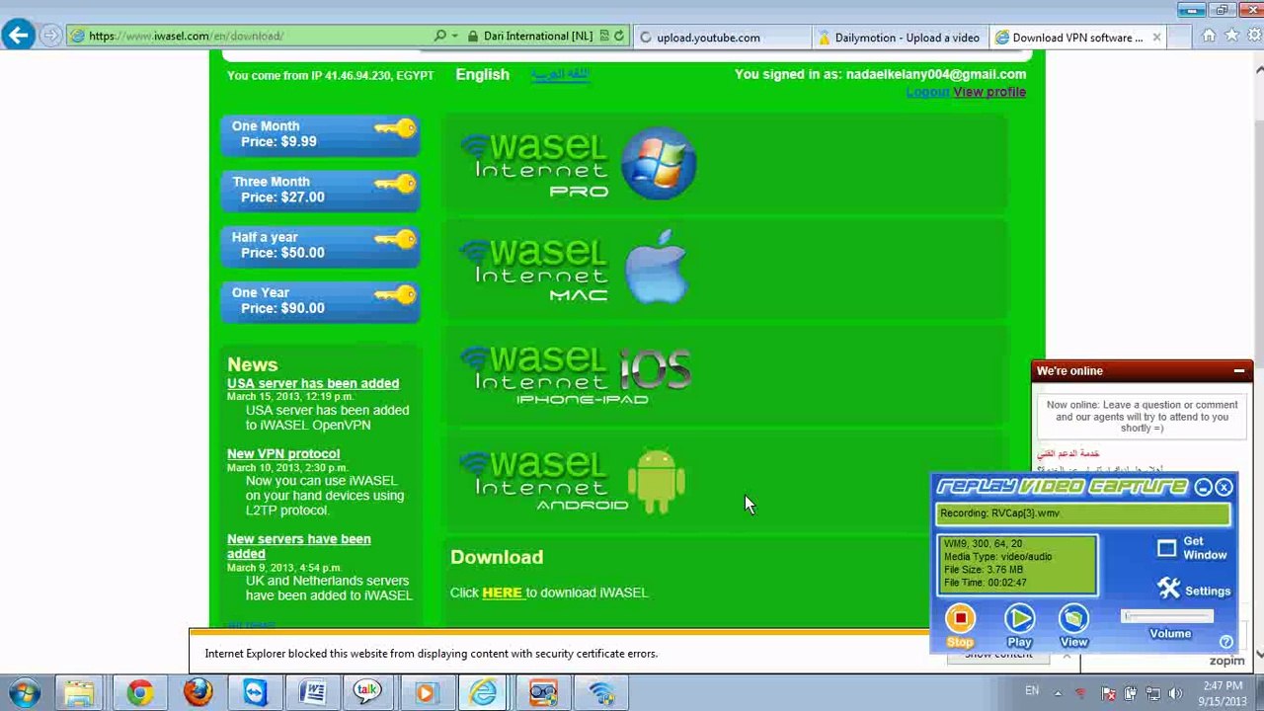This screenshot has height=711, width=1264.
Task: Click the 'File Size: 3.76 MB' readout
Action: [x=984, y=570]
